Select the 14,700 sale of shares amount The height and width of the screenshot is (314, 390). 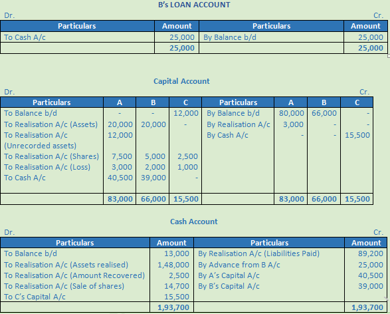(x=177, y=286)
